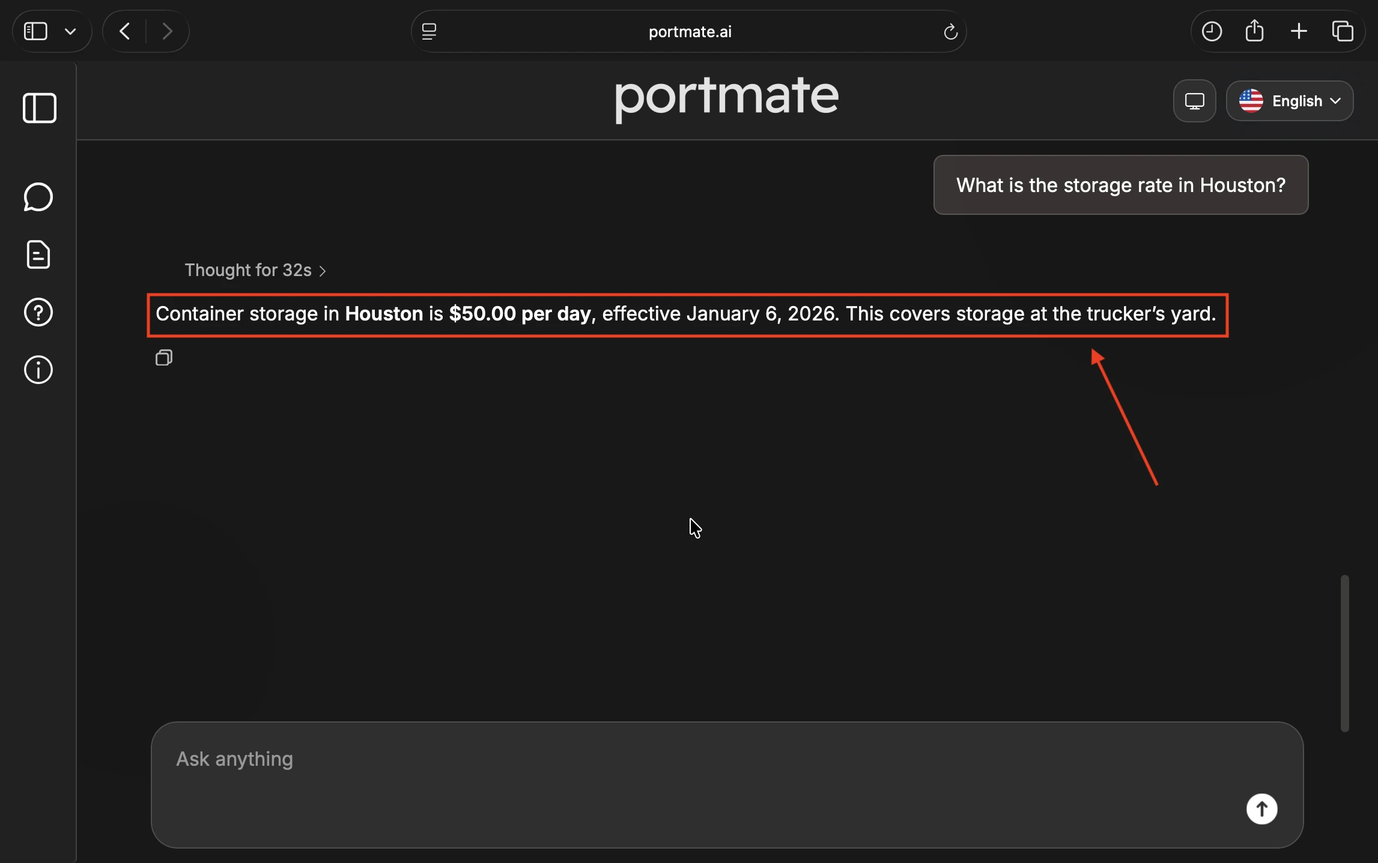Click the 'What is the storage rate in Houston?' message
Image resolution: width=1378 pixels, height=863 pixels.
(x=1121, y=185)
